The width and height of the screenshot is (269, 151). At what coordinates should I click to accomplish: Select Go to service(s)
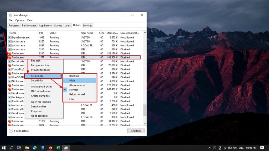click(x=39, y=116)
